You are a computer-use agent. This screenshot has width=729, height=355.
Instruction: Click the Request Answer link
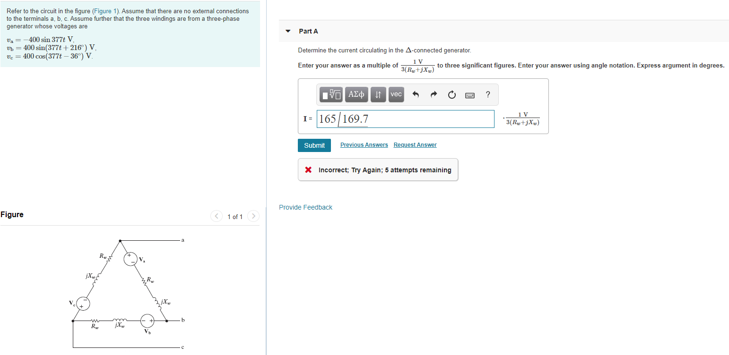[x=415, y=145]
